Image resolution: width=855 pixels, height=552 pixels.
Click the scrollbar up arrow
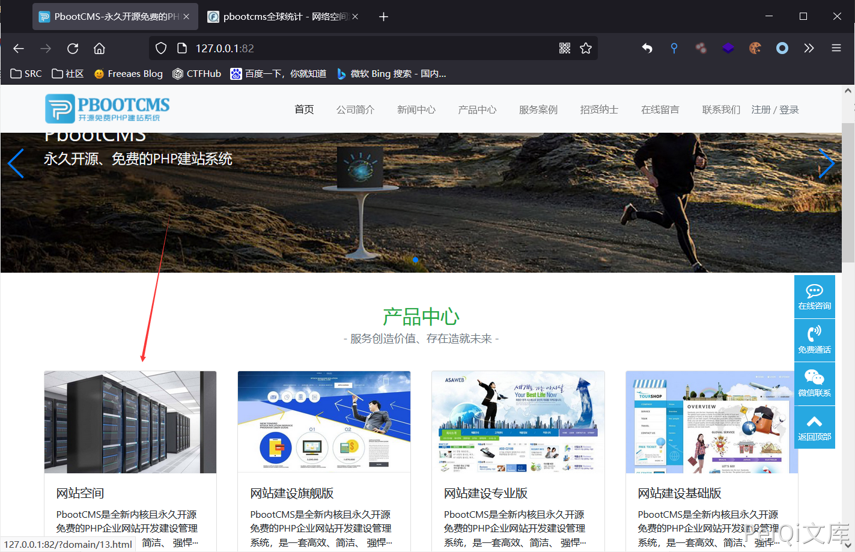click(848, 91)
